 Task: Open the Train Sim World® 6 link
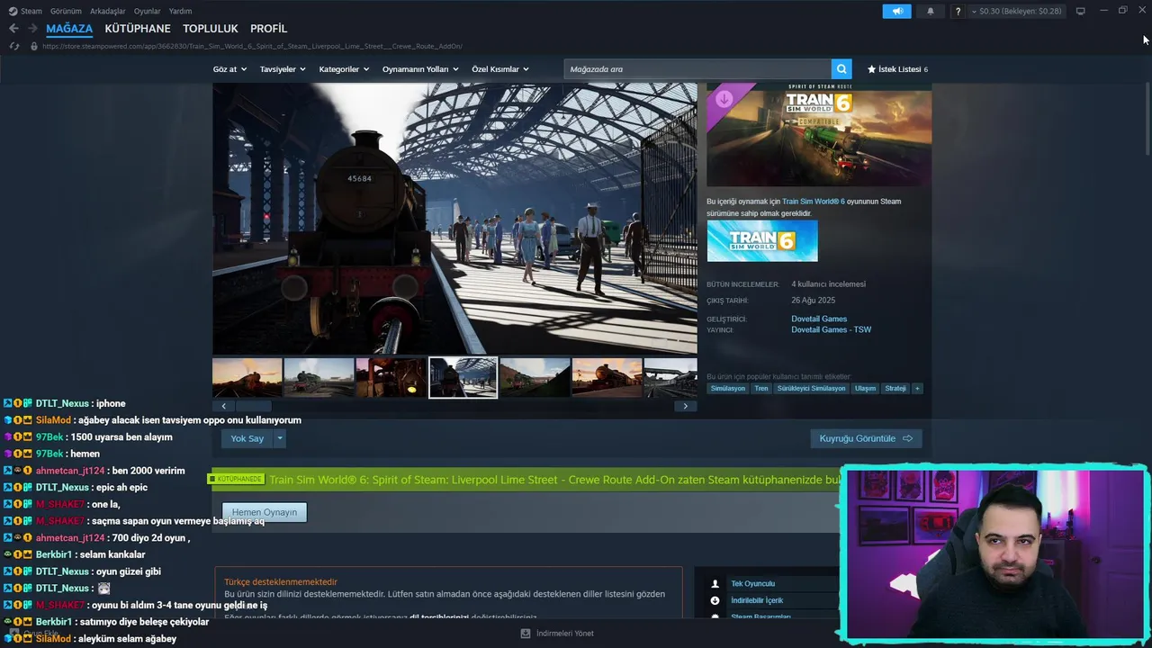click(x=814, y=202)
